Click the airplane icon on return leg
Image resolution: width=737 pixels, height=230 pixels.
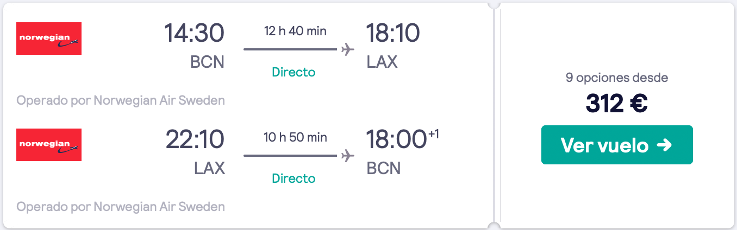click(347, 156)
